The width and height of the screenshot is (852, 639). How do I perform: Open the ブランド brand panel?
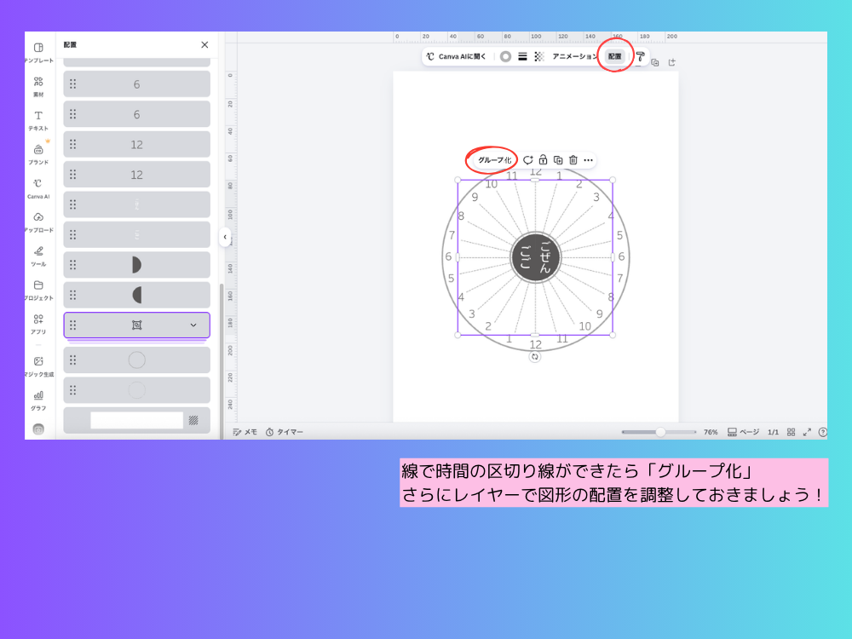38,153
